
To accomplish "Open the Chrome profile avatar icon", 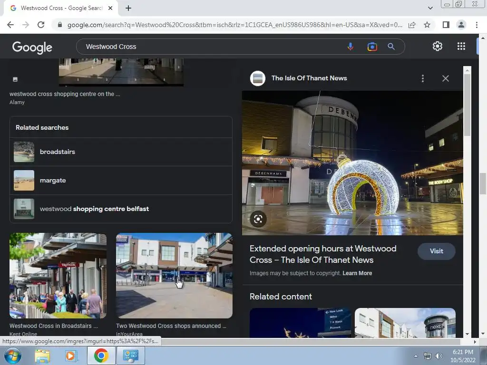I will pos(461,25).
